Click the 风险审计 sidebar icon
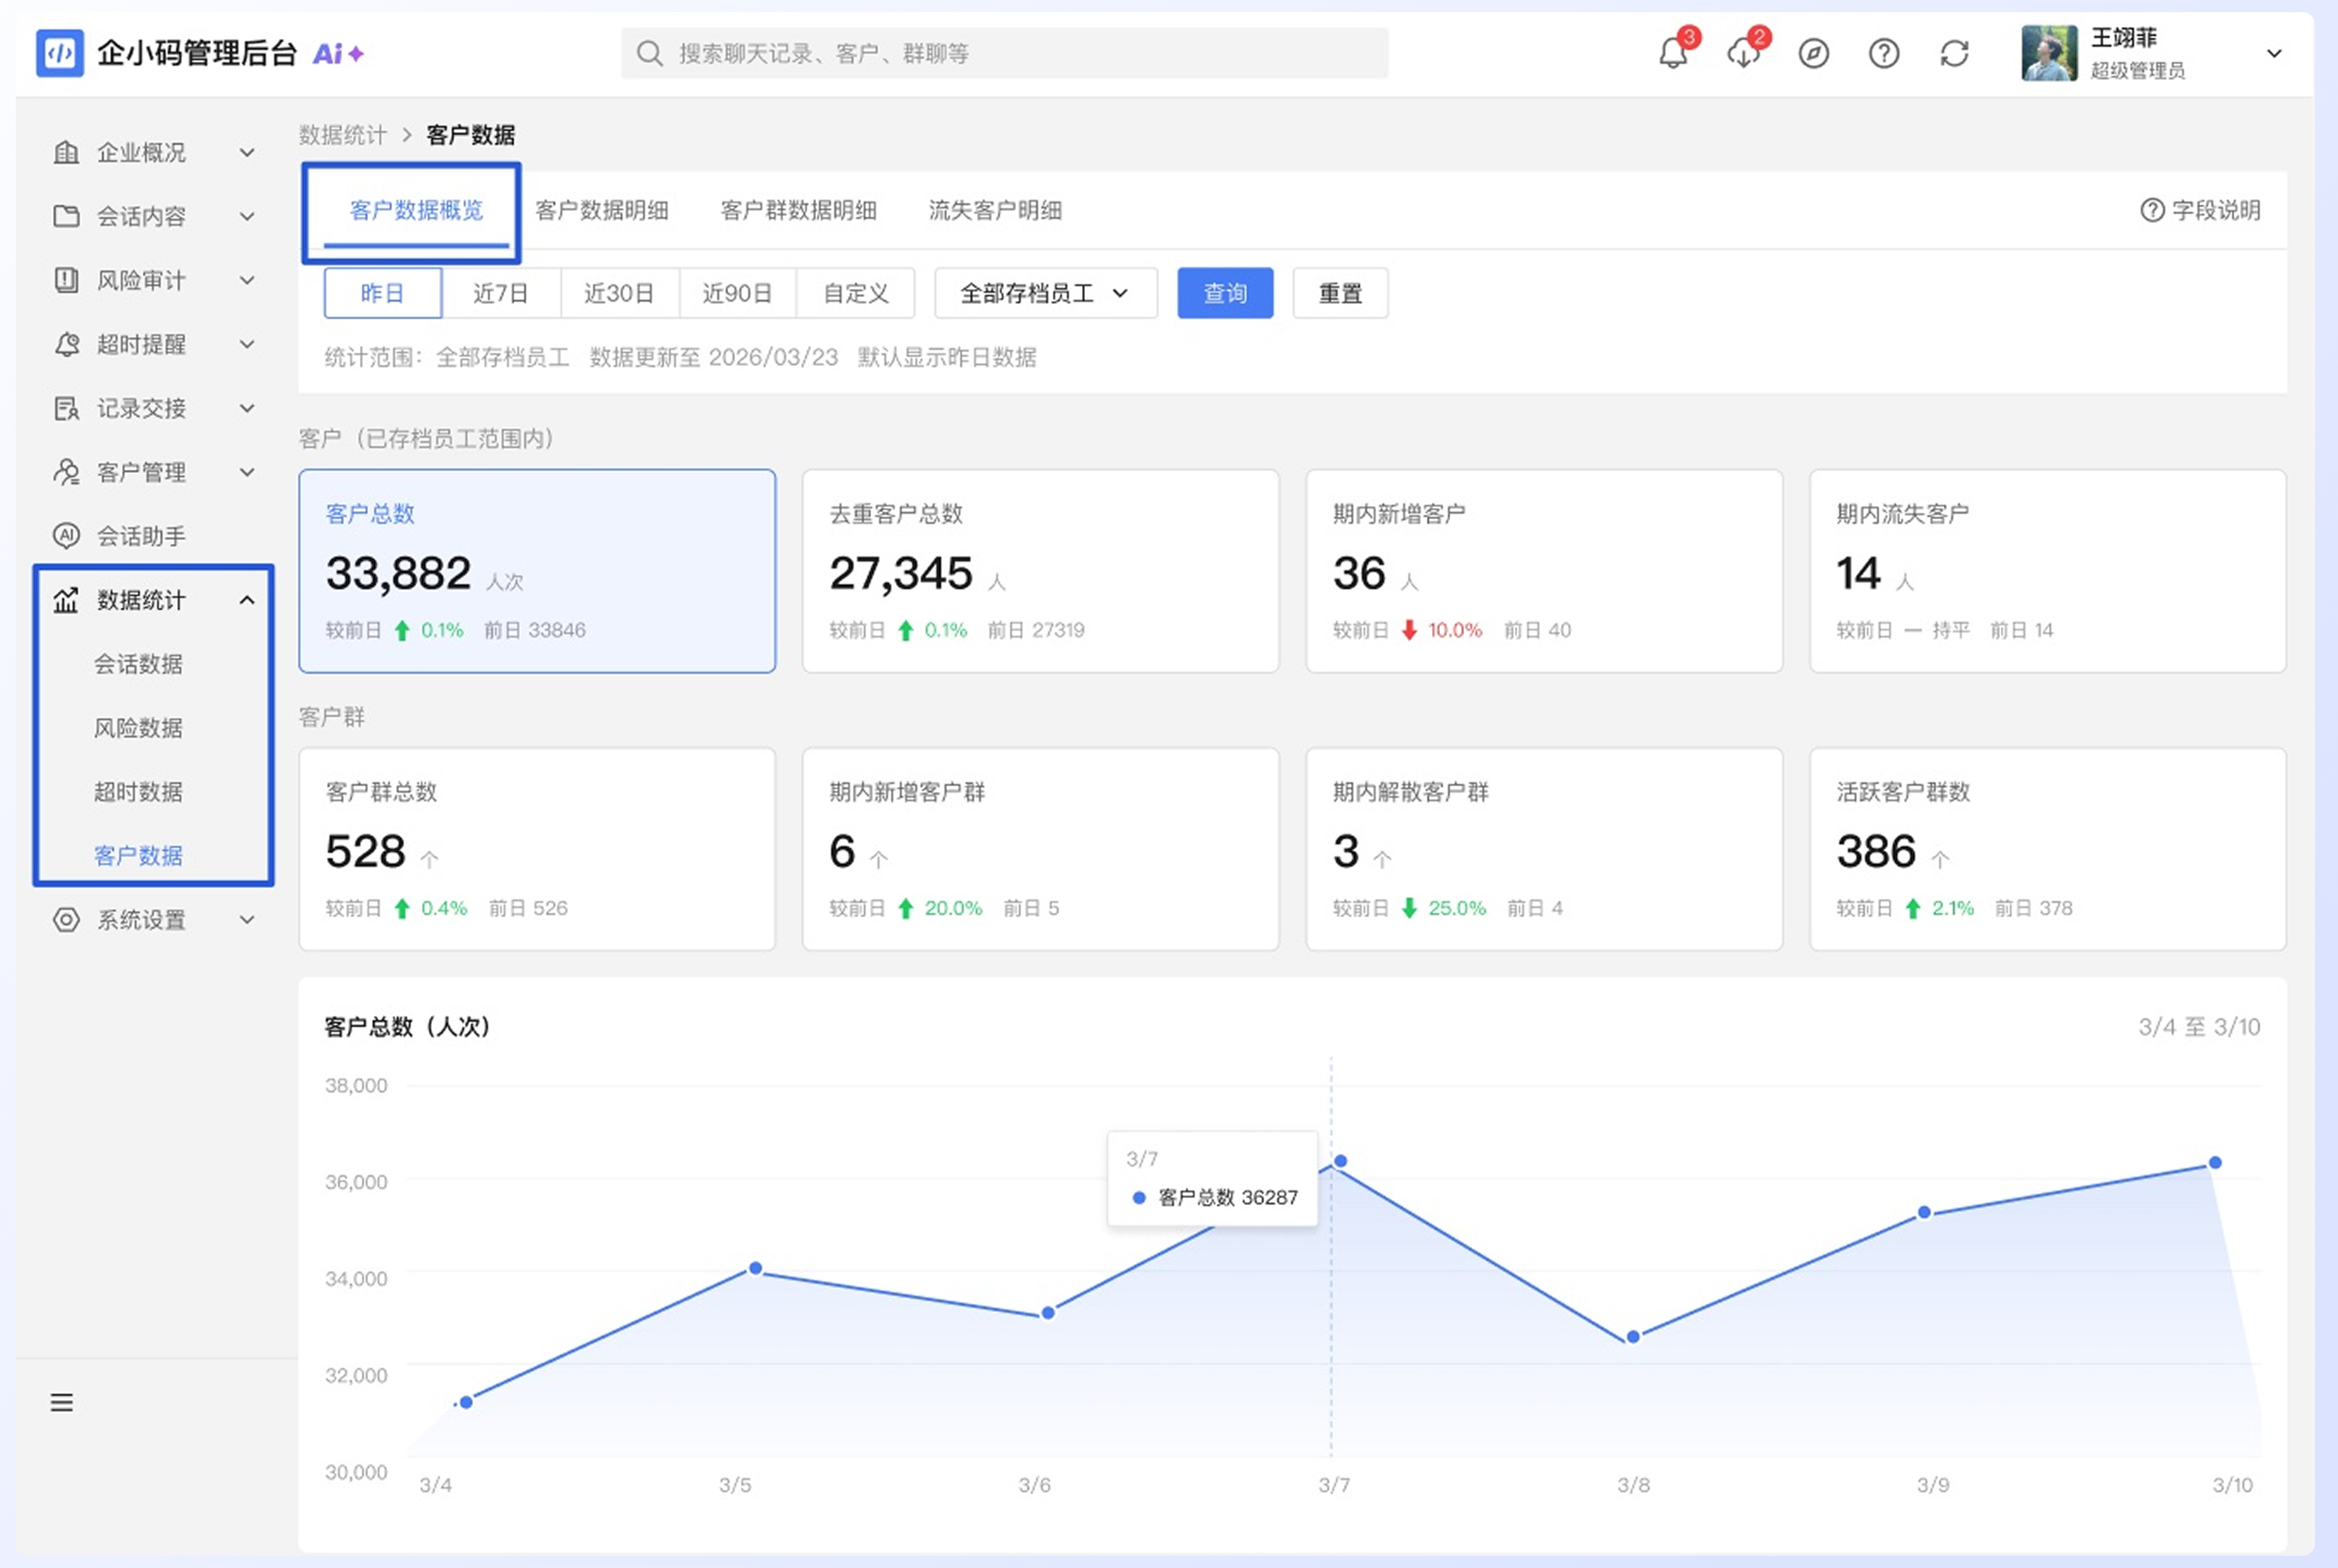This screenshot has height=1568, width=2338. click(66, 280)
